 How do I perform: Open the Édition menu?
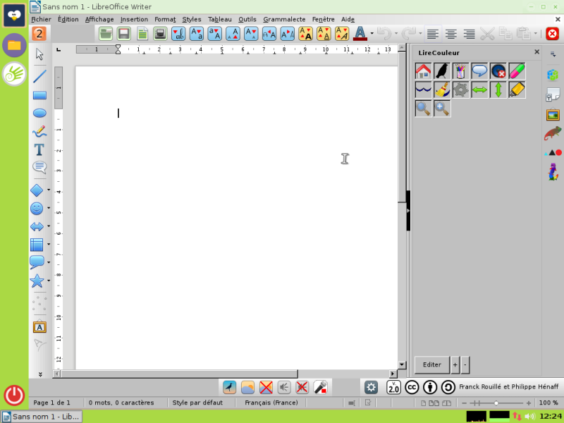pos(68,20)
